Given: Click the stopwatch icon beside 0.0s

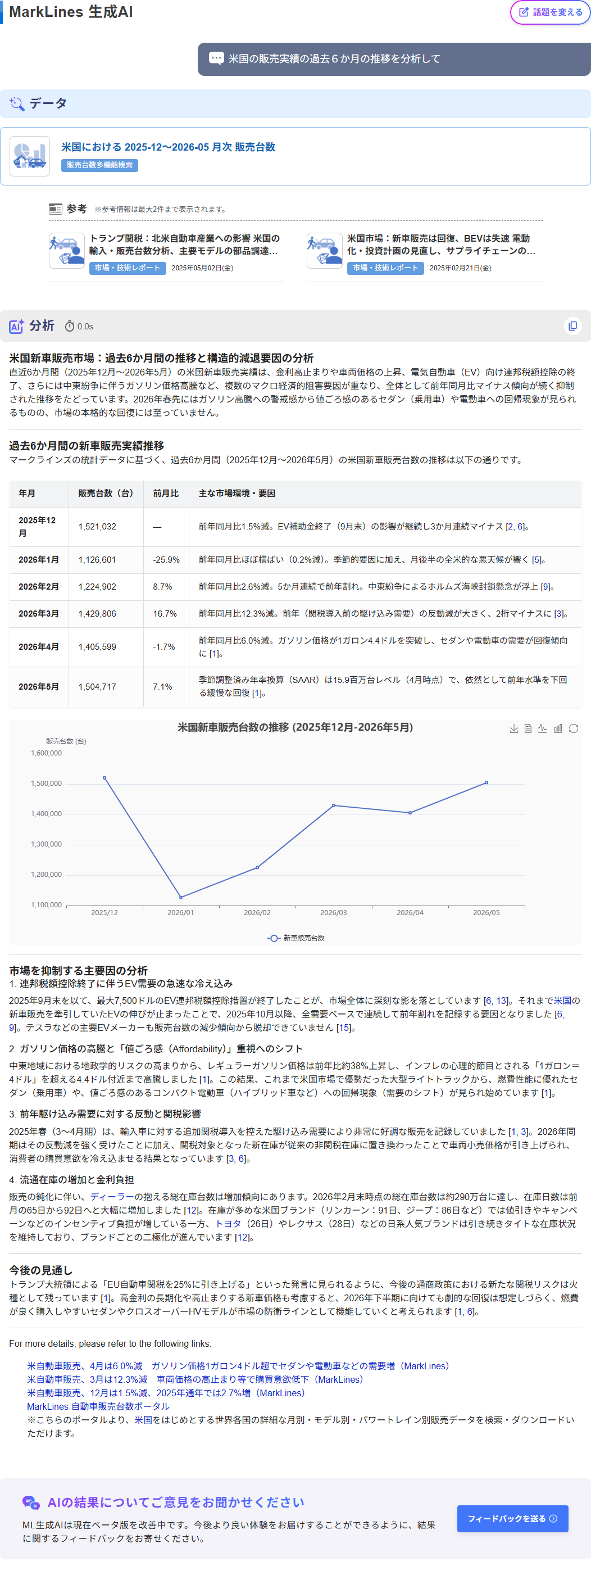Looking at the screenshot, I should (x=70, y=327).
